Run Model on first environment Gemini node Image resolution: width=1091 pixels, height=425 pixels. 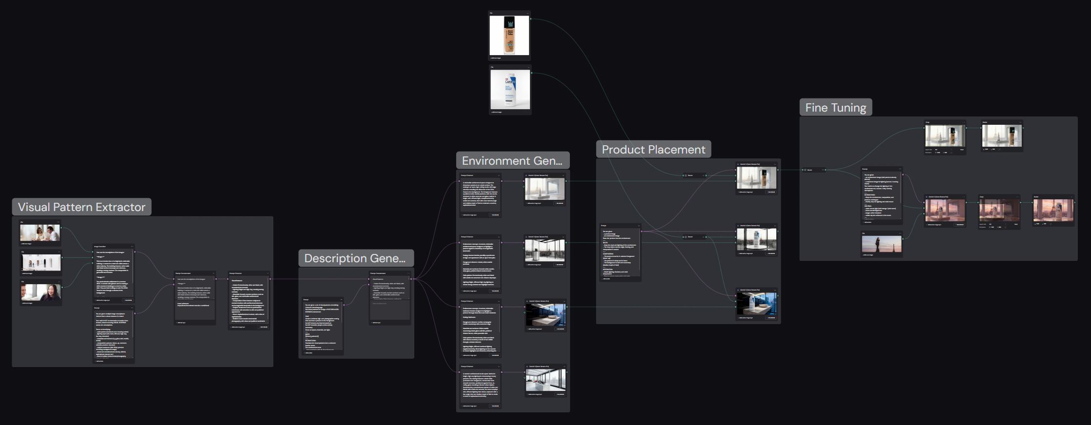[560, 203]
